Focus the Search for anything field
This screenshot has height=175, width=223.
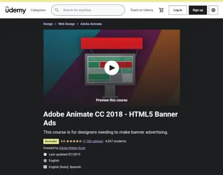click(88, 10)
